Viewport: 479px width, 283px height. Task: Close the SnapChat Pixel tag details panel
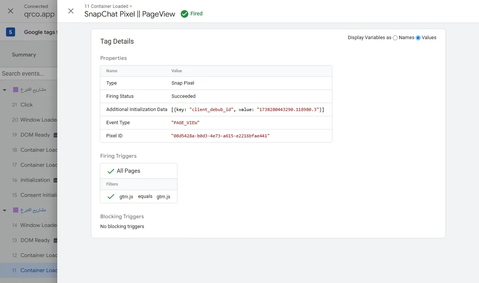coord(71,11)
